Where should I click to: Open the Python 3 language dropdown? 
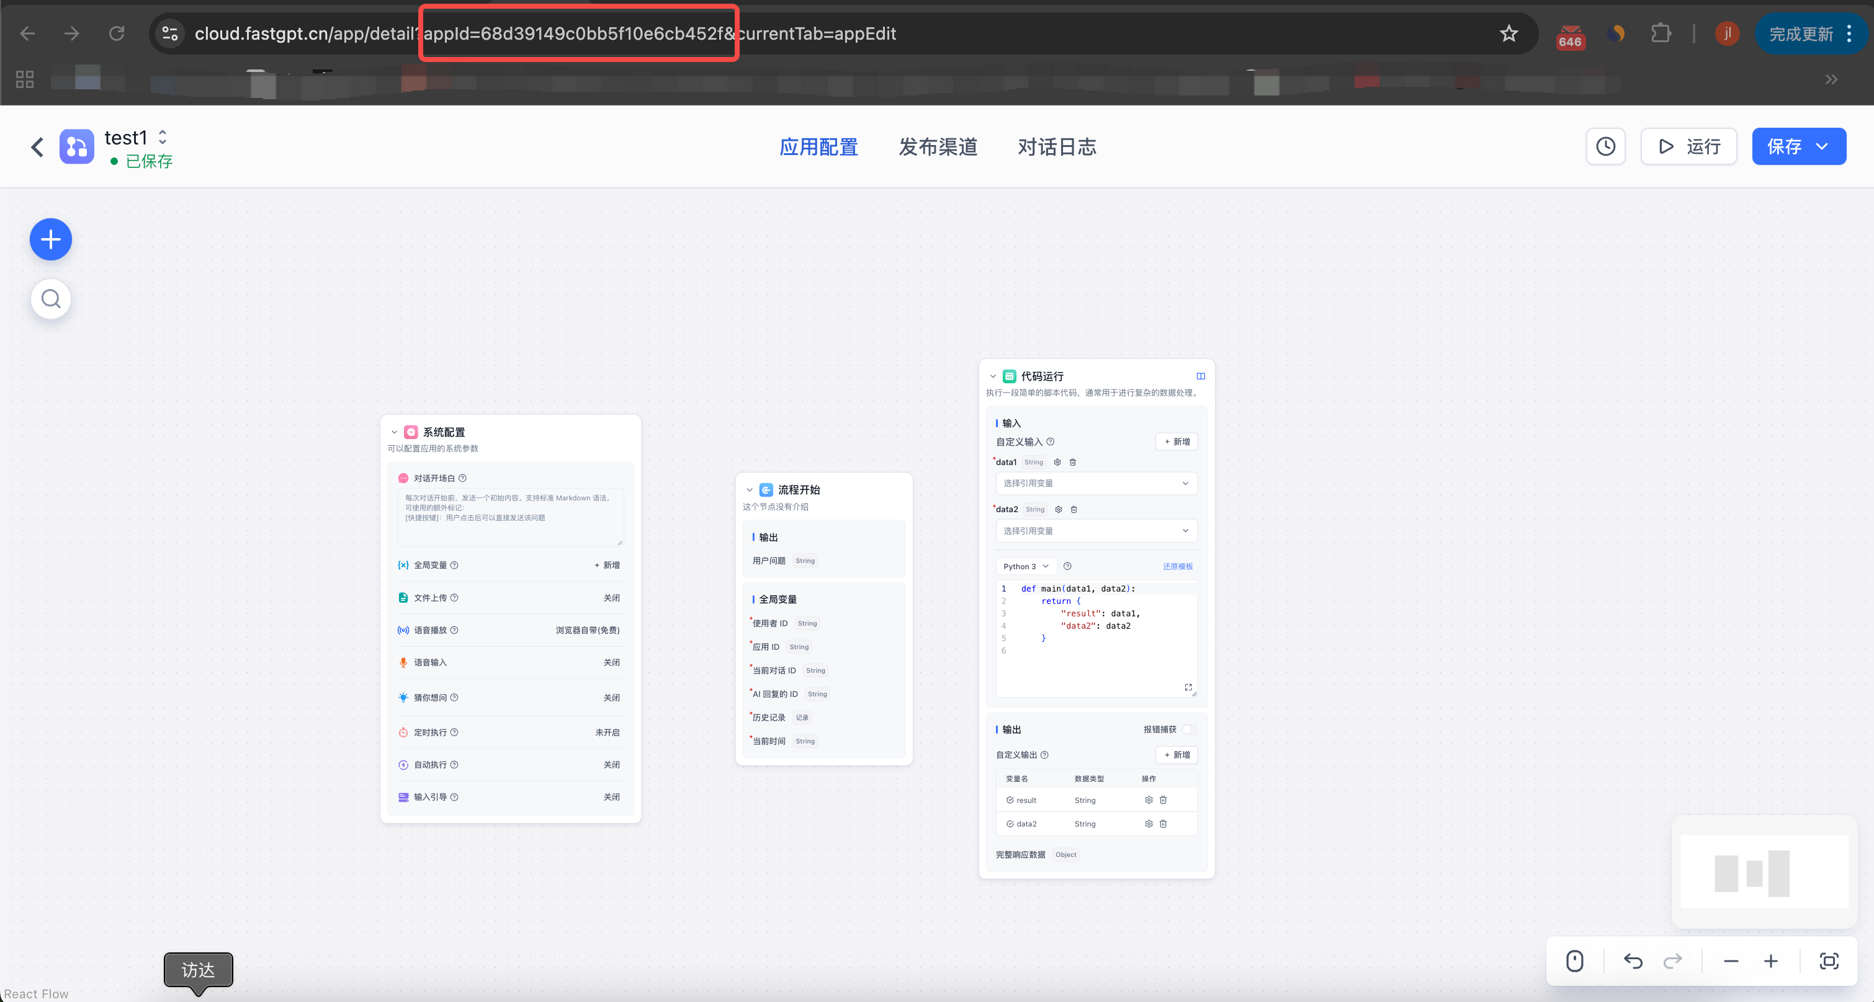(1025, 567)
